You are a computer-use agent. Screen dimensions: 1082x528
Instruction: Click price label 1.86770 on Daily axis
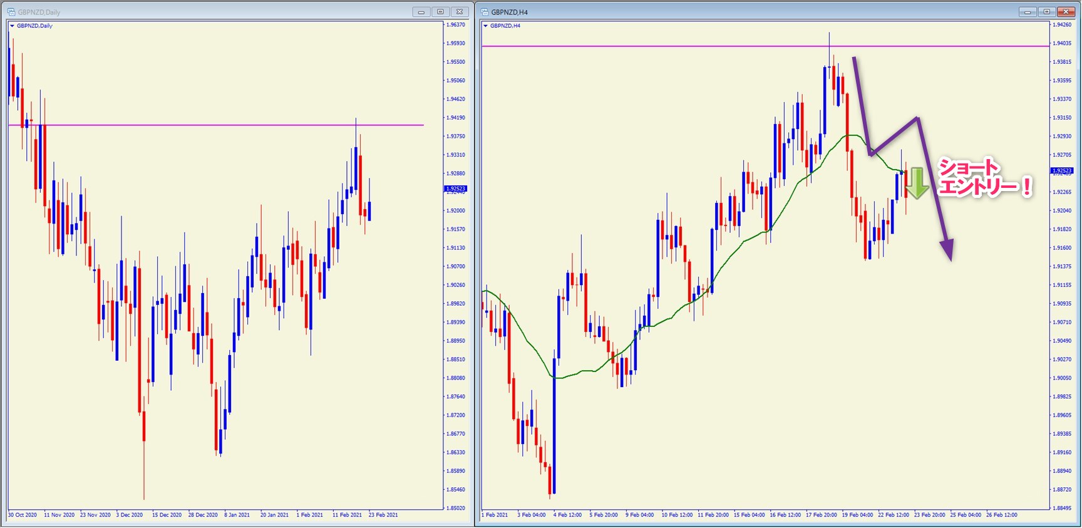pos(456,434)
